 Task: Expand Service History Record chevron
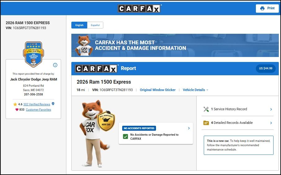[271, 109]
